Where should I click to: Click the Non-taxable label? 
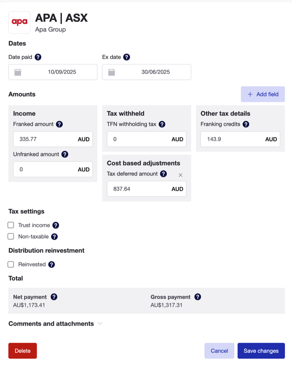pyautogui.click(x=33, y=237)
